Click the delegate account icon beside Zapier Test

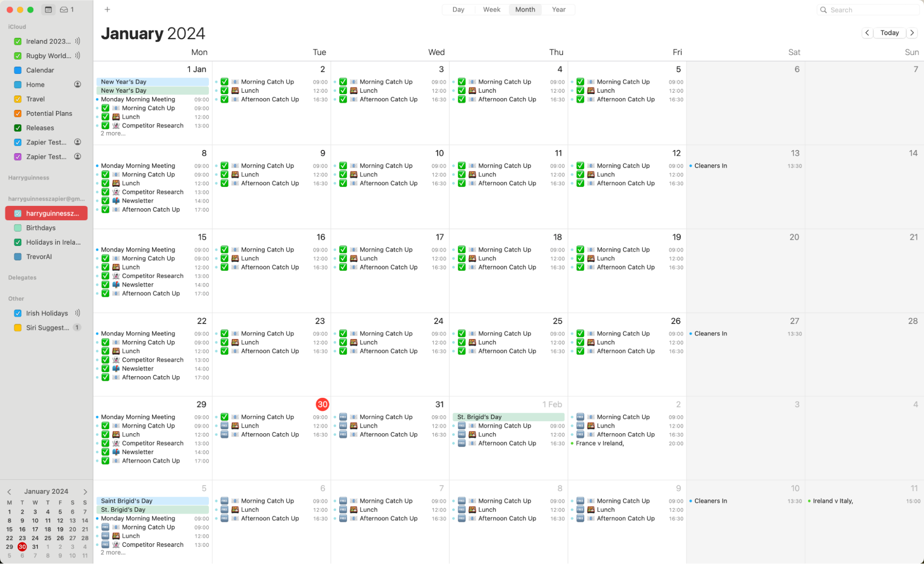pos(78,142)
